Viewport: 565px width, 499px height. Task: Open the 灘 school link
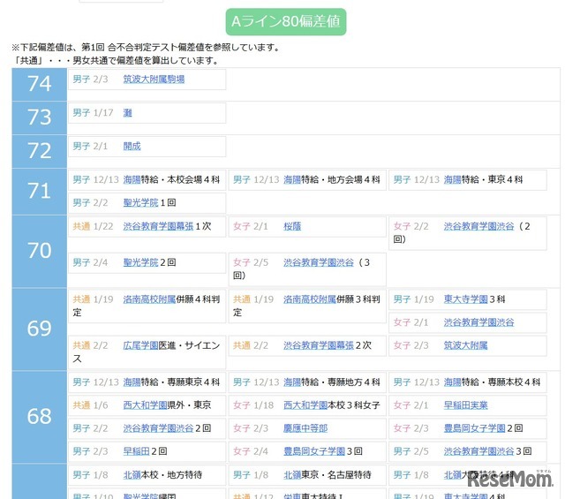[x=127, y=113]
